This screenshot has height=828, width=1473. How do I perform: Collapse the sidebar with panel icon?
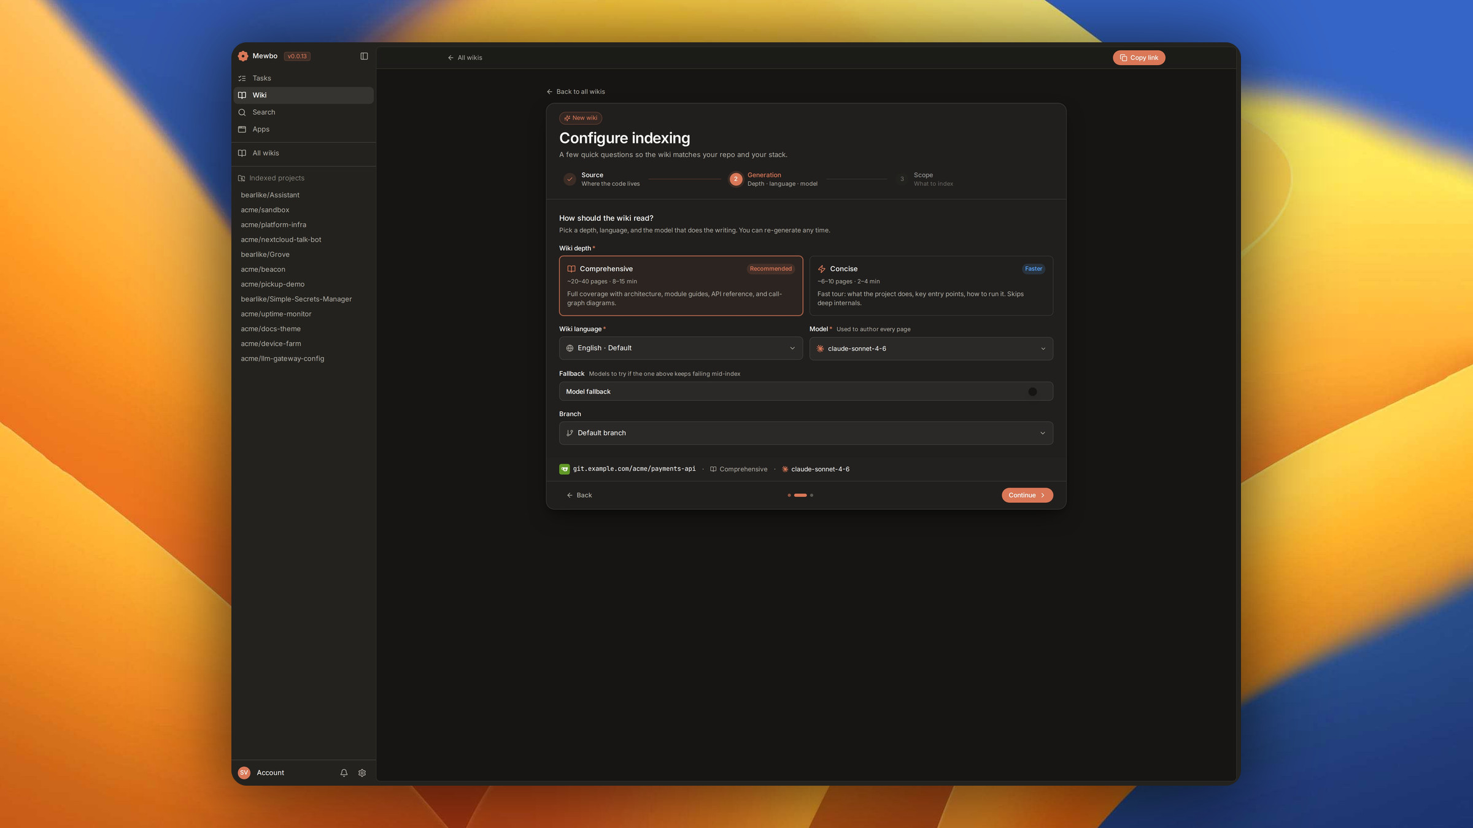364,56
